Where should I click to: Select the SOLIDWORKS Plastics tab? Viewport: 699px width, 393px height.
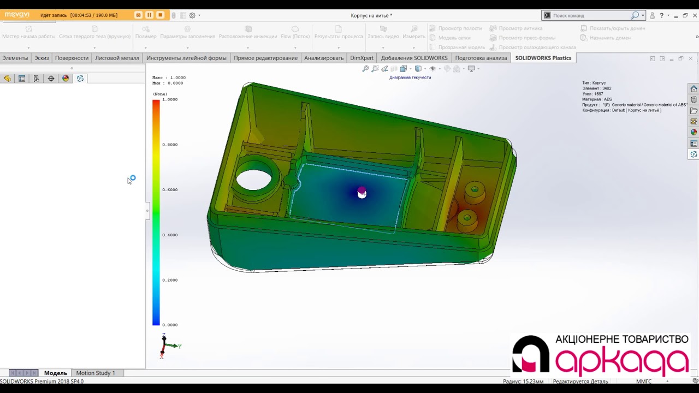[543, 58]
